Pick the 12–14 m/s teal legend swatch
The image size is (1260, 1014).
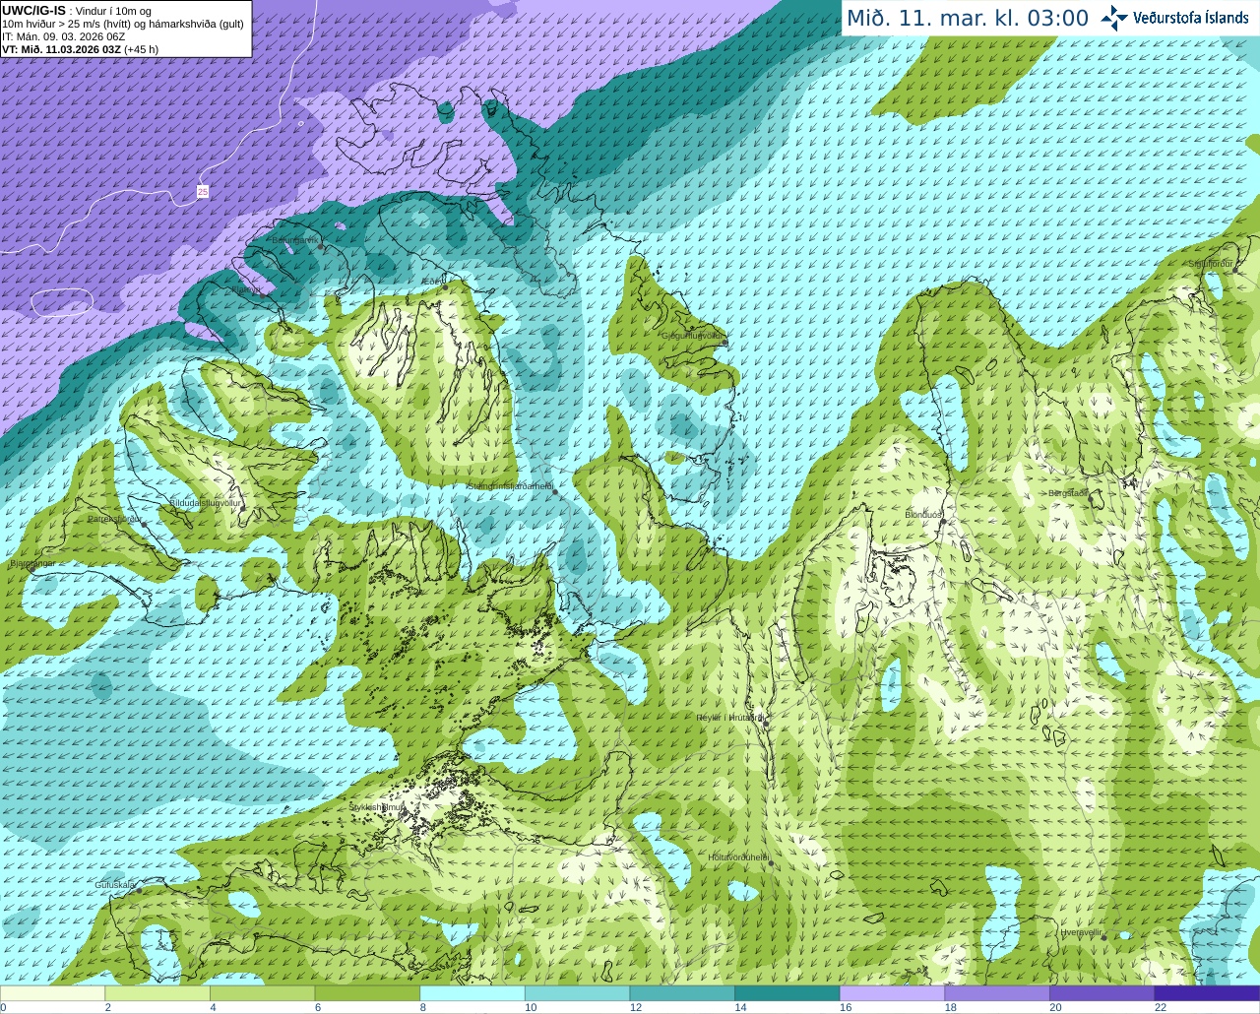coord(682,993)
